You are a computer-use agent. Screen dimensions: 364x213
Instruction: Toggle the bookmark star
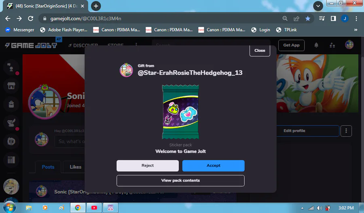tap(308, 19)
